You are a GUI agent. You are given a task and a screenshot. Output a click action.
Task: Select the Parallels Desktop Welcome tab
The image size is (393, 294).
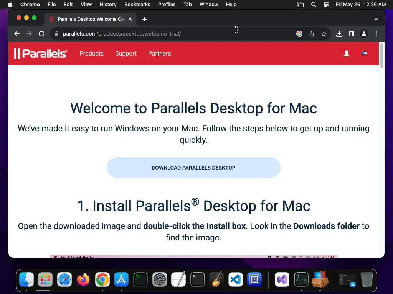point(90,19)
